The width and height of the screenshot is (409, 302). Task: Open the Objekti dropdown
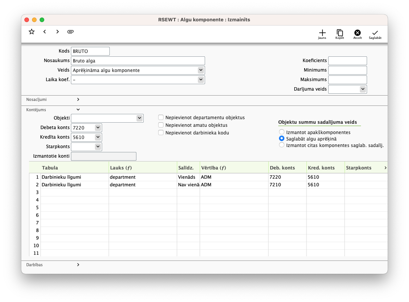(x=140, y=118)
